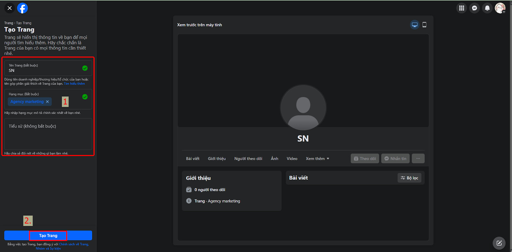
Task: Click the default profile picture placeholder
Action: pos(303,108)
